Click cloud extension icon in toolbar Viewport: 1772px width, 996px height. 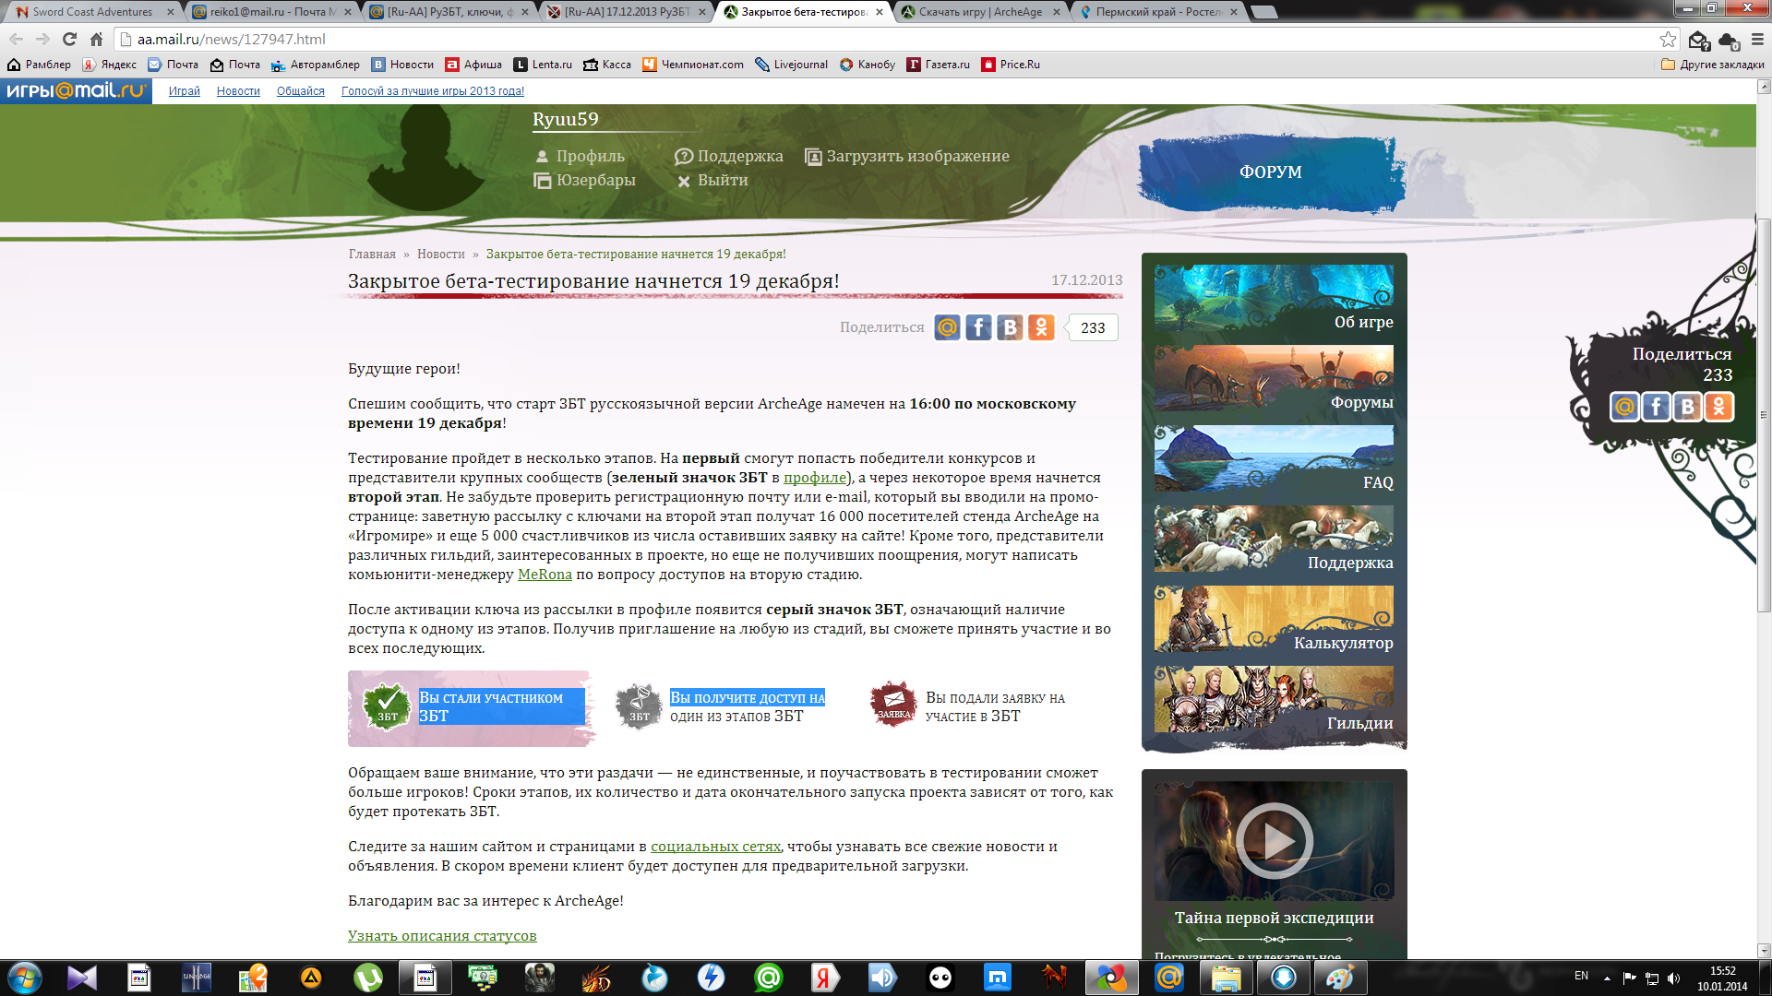1729,40
